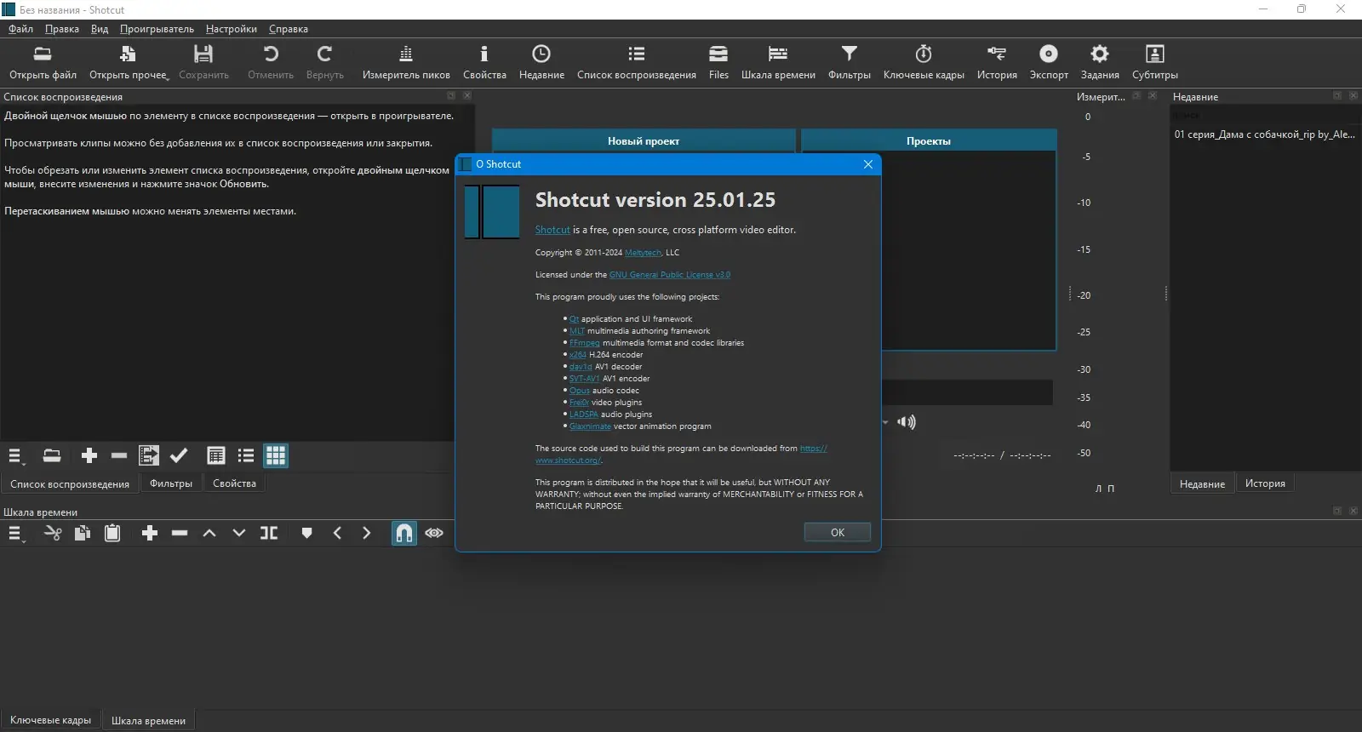1362x732 pixels.
Task: Click the marker icon in the timeline toolbar
Action: click(x=307, y=534)
